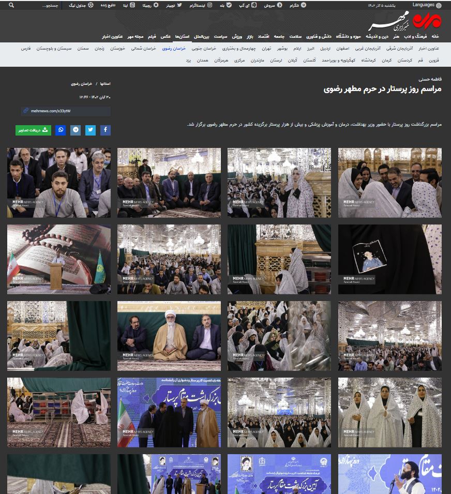Click the Mehr News Agency logo

pos(405,21)
